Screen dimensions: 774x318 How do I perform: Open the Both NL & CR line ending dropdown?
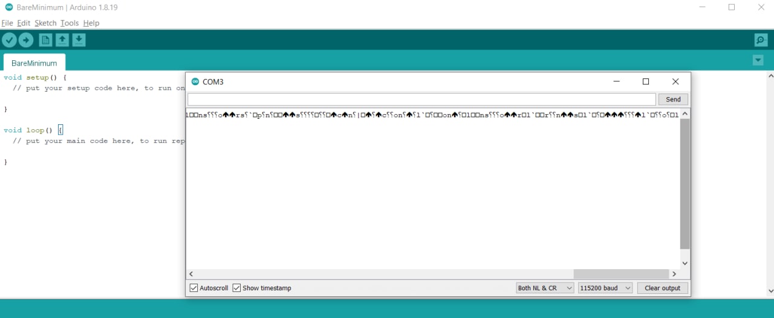click(x=545, y=288)
